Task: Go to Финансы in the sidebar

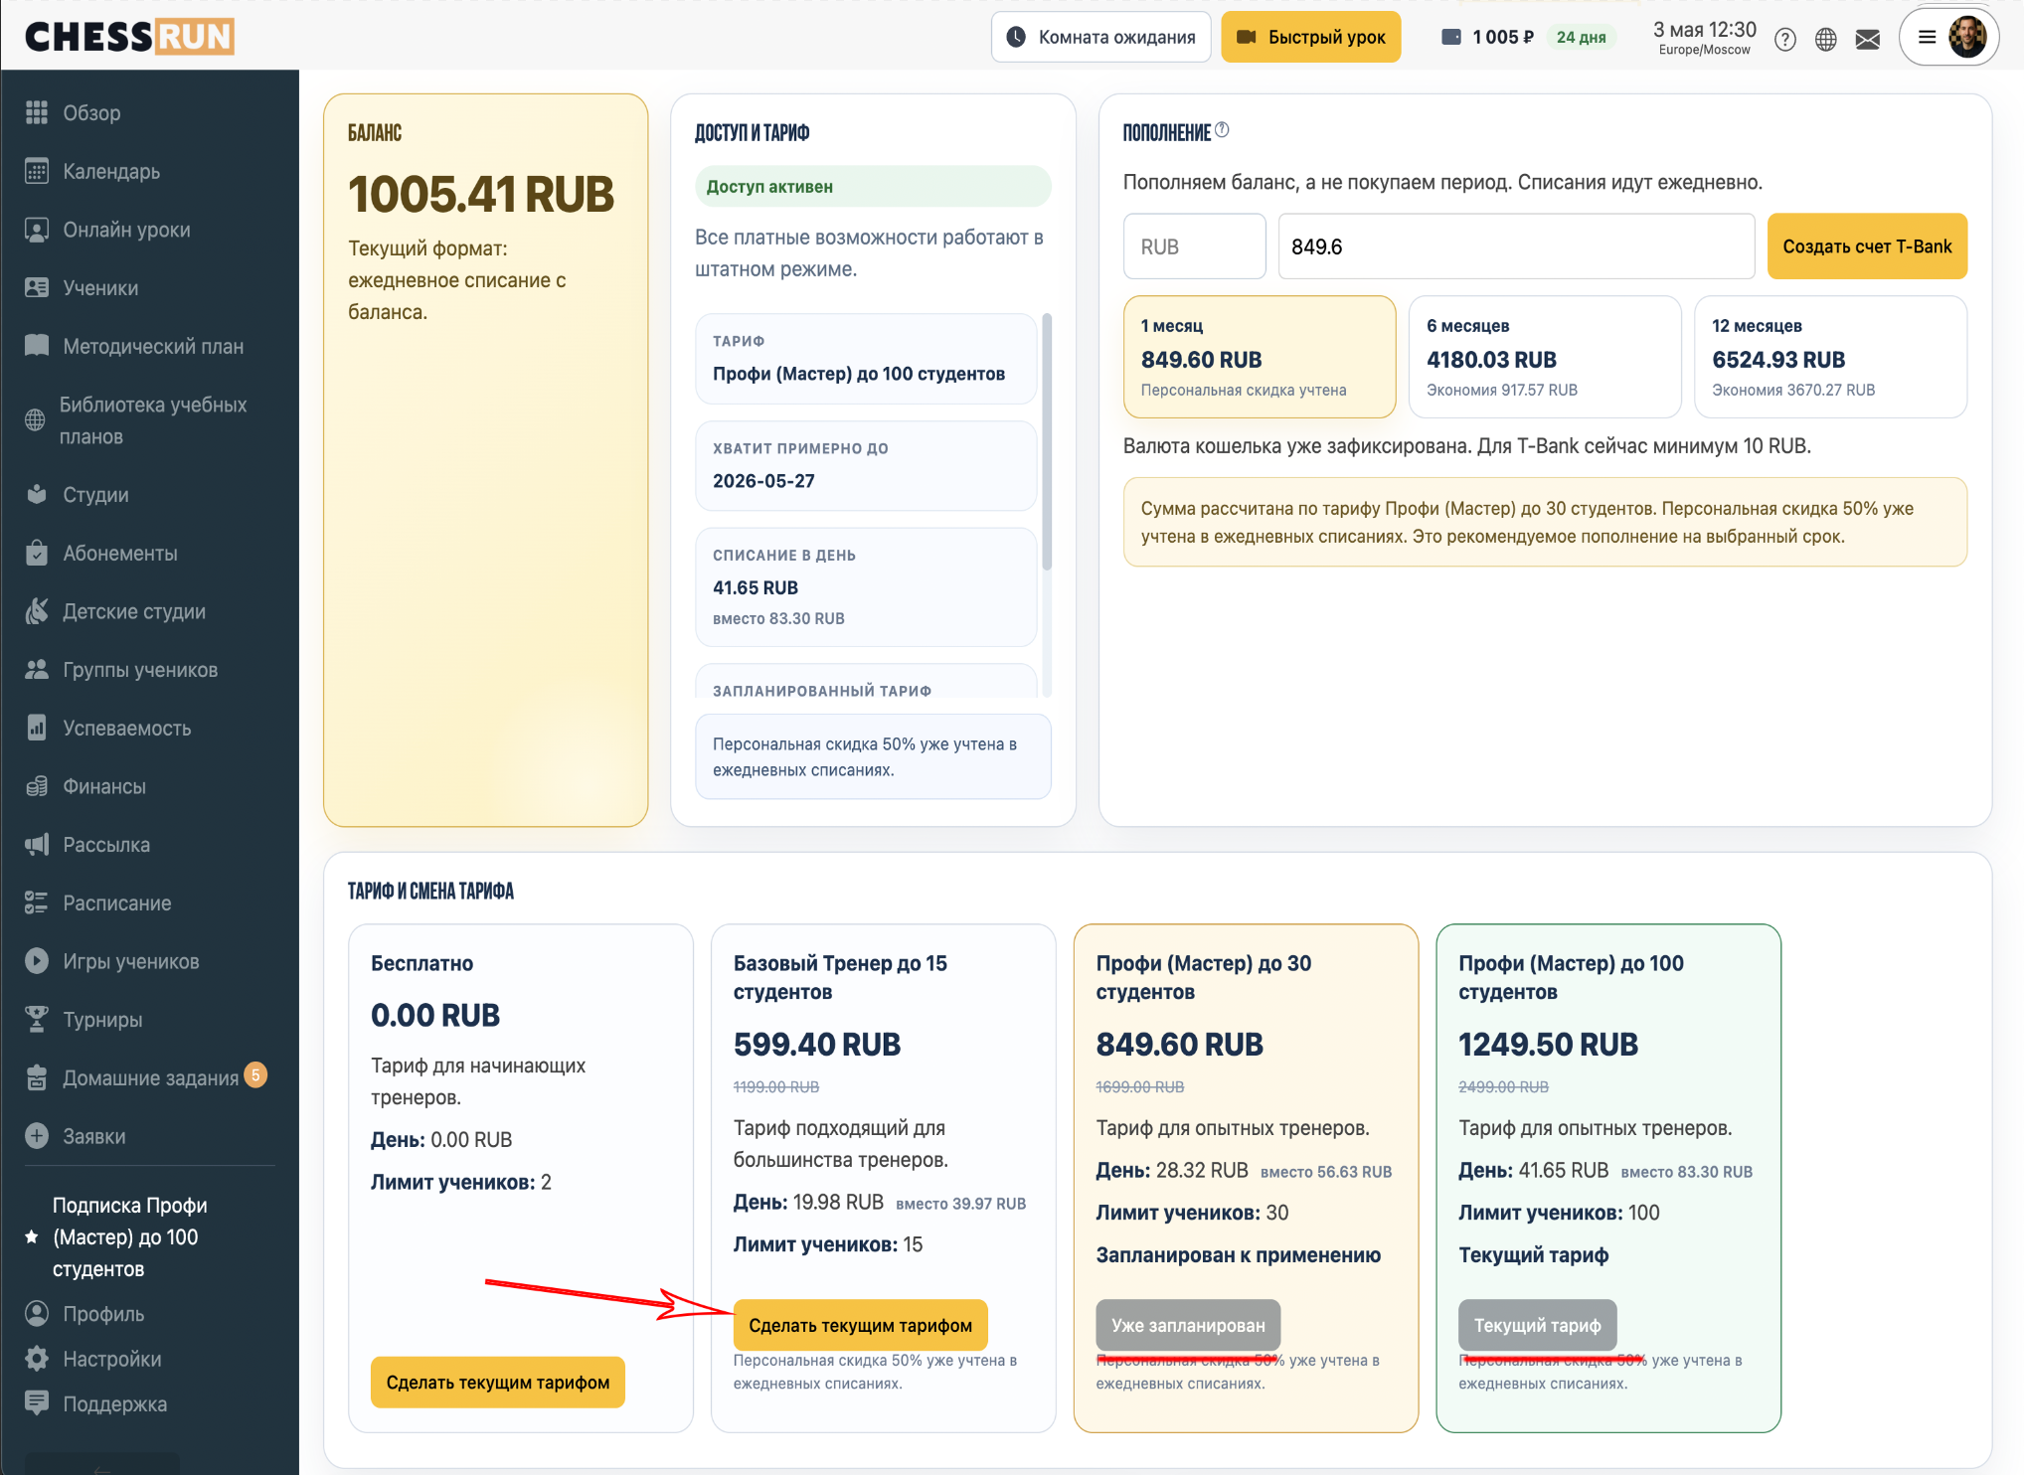Action: click(x=103, y=786)
